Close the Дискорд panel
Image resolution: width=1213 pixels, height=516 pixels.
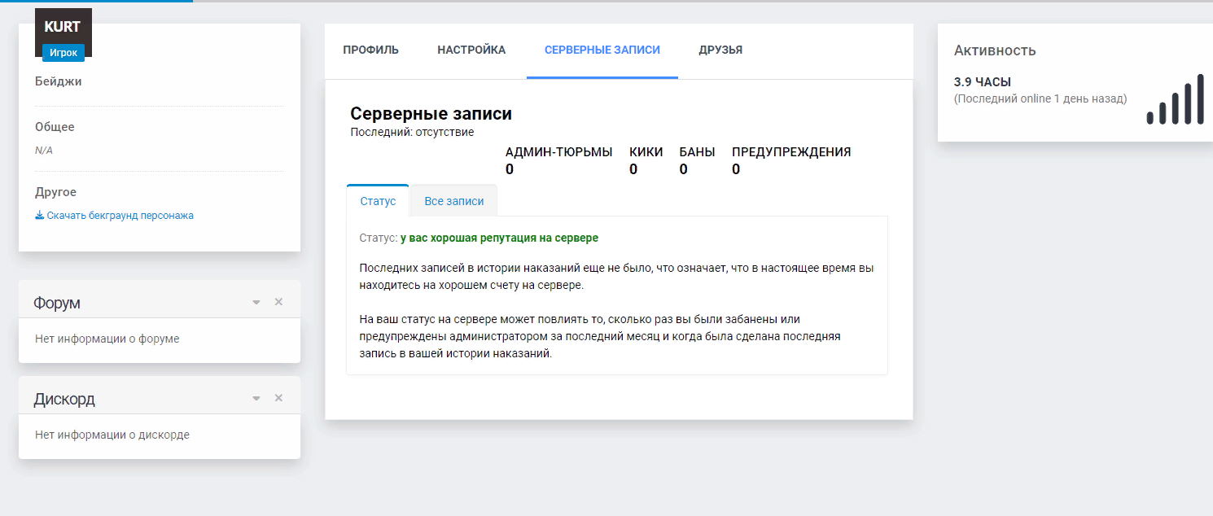coord(278,398)
